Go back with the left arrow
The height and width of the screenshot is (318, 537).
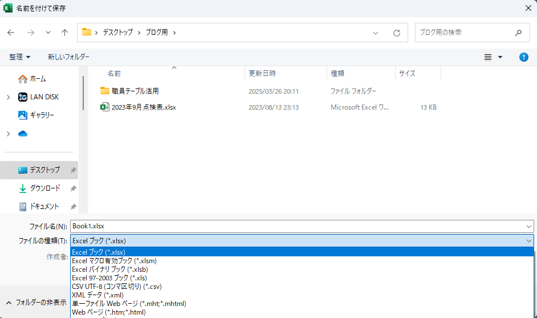pos(11,33)
